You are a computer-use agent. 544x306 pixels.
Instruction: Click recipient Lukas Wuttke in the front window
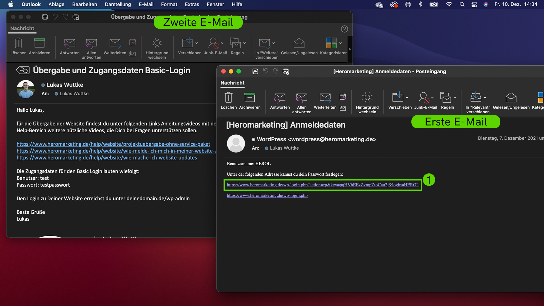(284, 148)
